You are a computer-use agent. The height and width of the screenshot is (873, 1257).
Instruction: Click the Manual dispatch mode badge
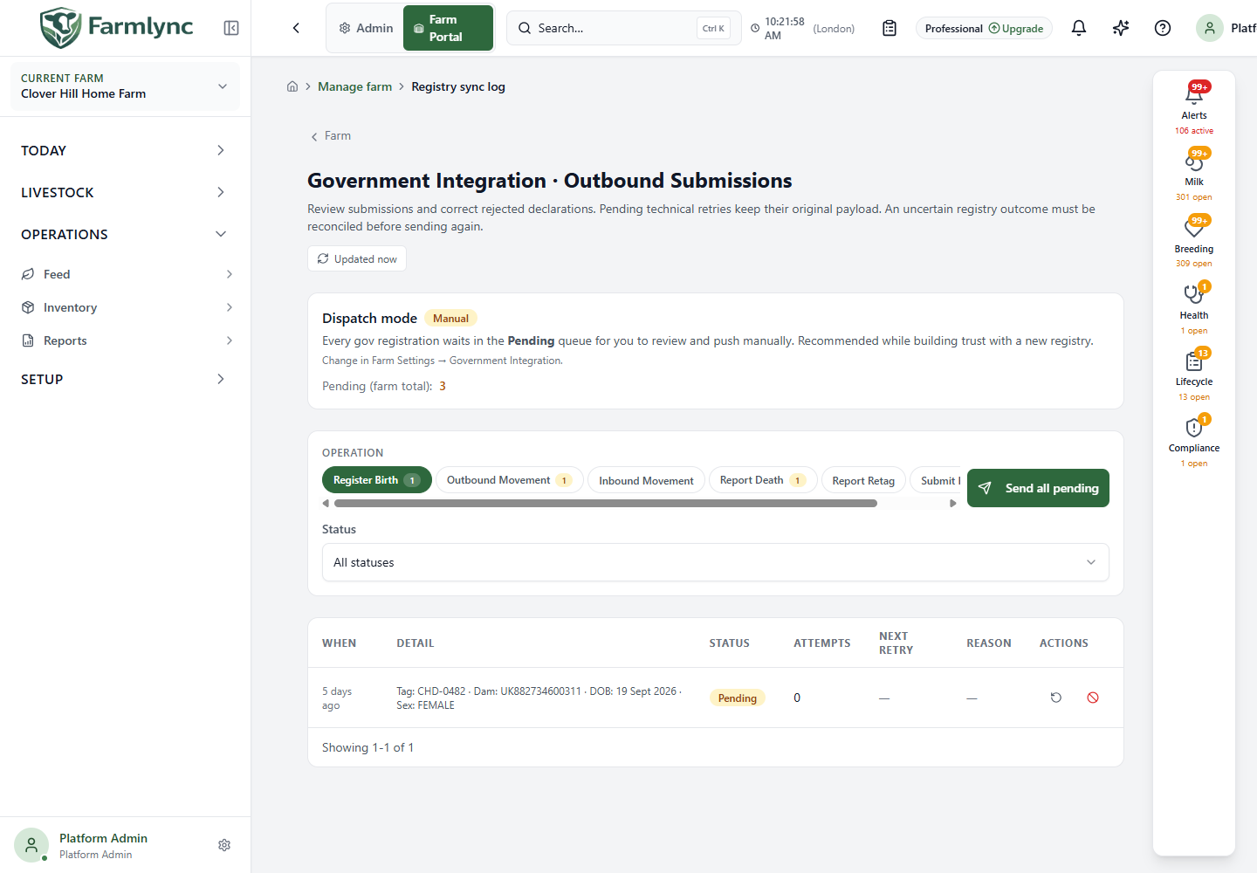(x=450, y=319)
